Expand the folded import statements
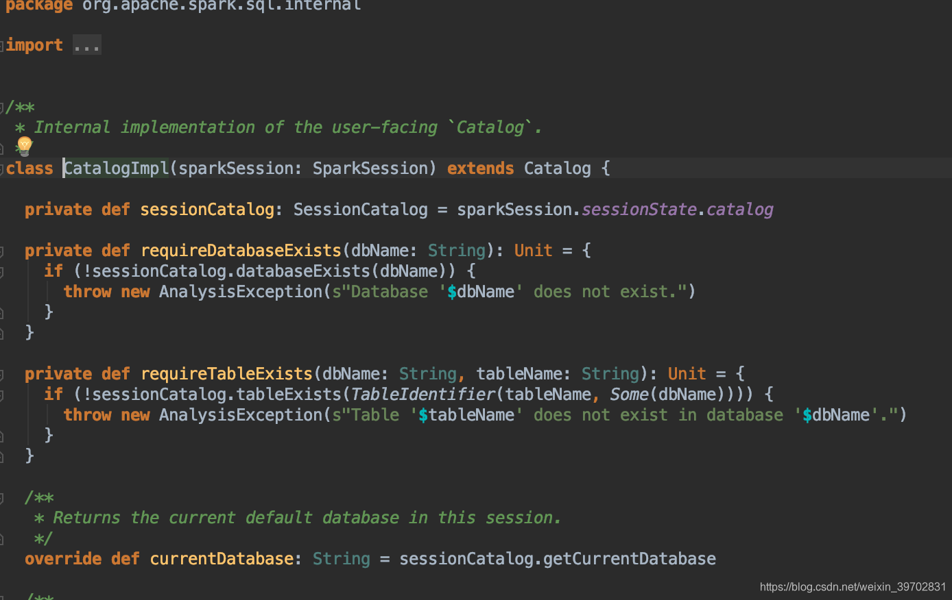This screenshot has width=952, height=600. (x=2, y=45)
